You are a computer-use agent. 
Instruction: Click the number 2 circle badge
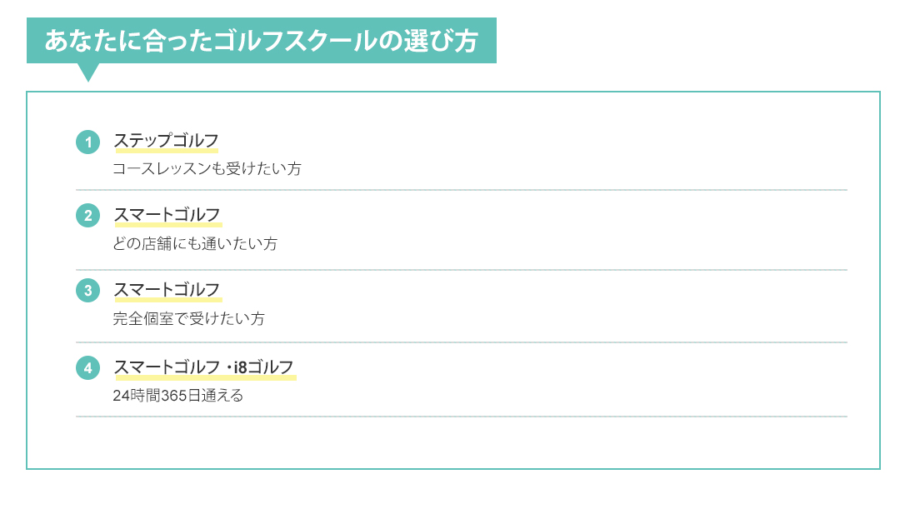tap(87, 216)
